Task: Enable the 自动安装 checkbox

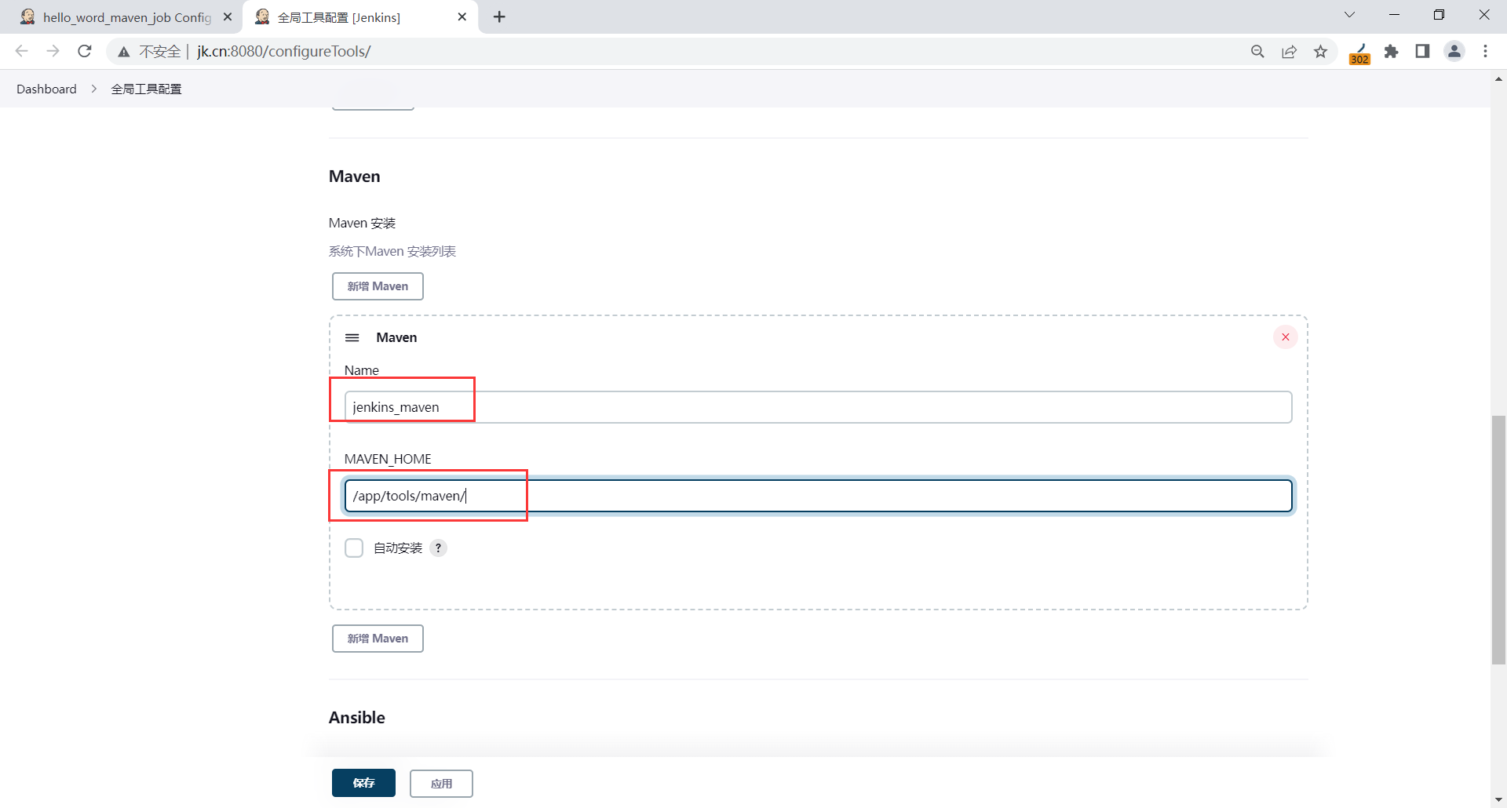Action: 354,548
